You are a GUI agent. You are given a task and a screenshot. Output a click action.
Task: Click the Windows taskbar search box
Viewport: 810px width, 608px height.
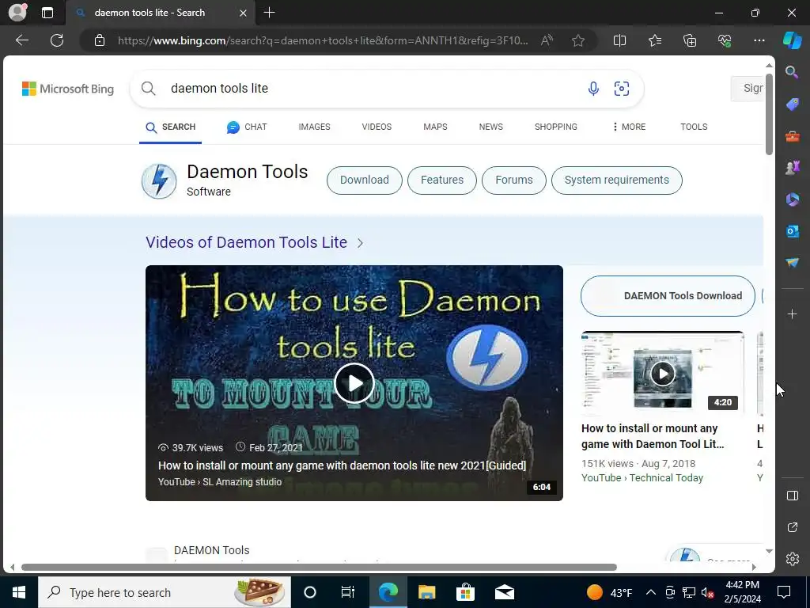click(165, 592)
